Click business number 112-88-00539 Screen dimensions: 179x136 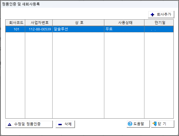click(x=39, y=29)
